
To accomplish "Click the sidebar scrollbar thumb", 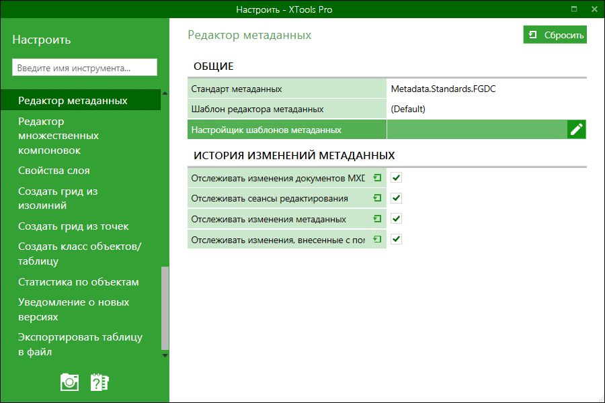I will coord(165,308).
